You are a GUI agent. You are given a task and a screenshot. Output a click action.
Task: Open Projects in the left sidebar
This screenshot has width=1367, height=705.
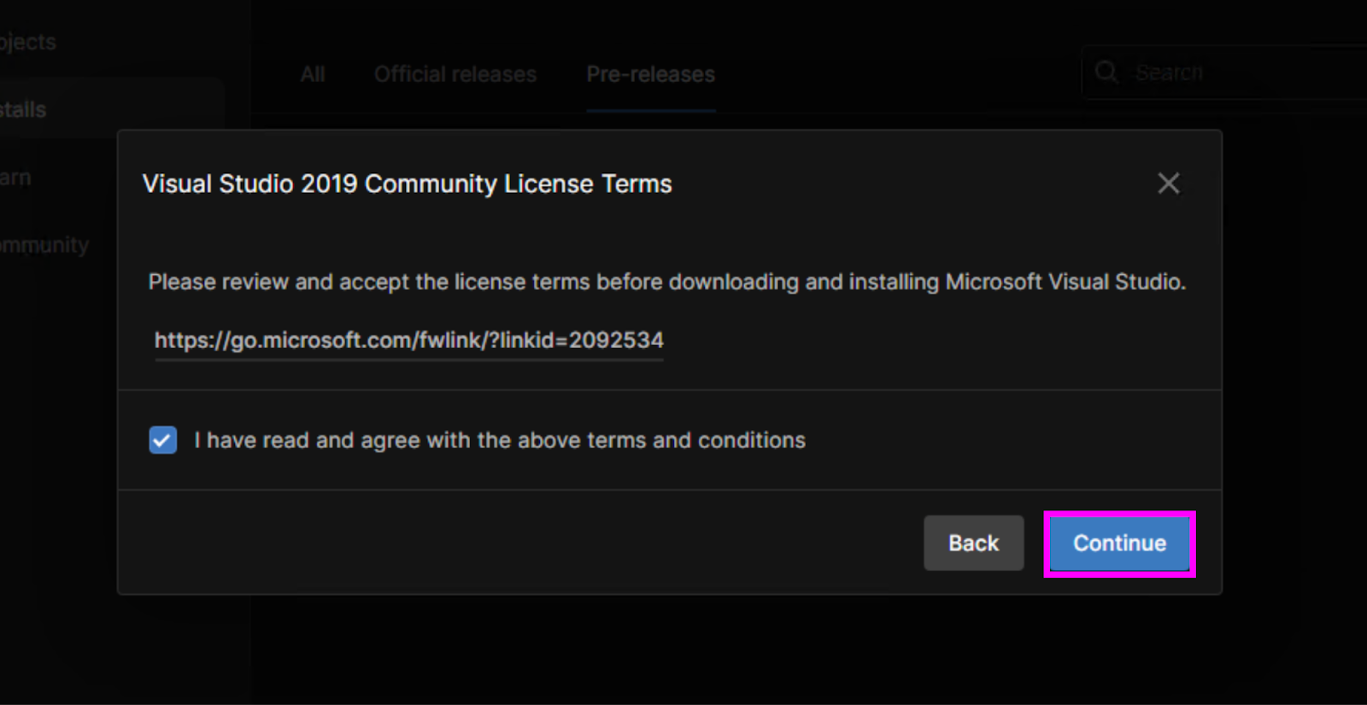(28, 42)
